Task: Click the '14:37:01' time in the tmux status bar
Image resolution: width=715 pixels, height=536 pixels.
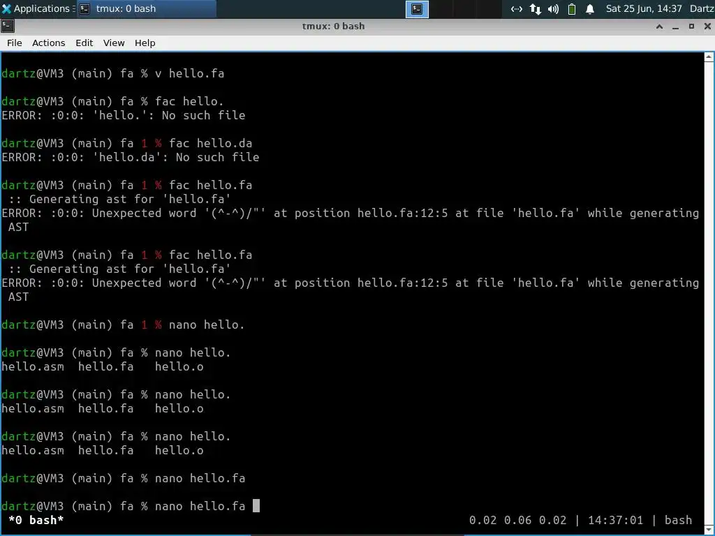Action: coord(615,520)
